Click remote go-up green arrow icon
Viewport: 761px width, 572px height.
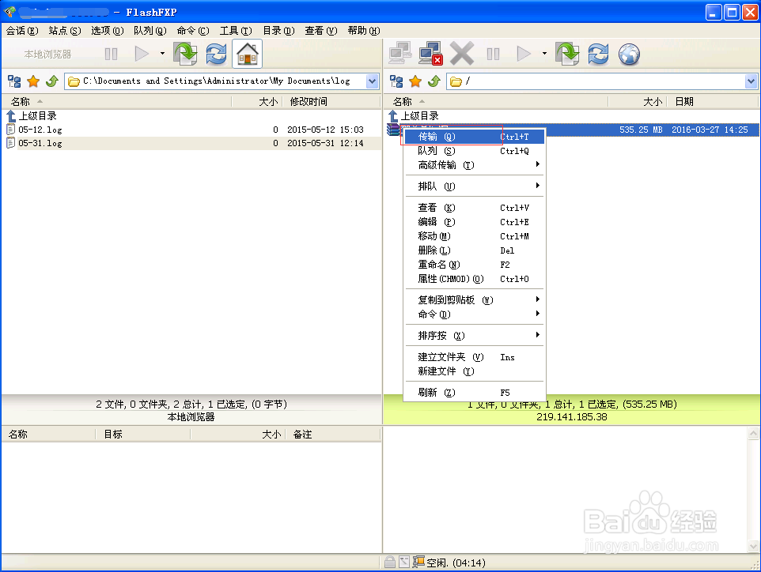point(434,81)
